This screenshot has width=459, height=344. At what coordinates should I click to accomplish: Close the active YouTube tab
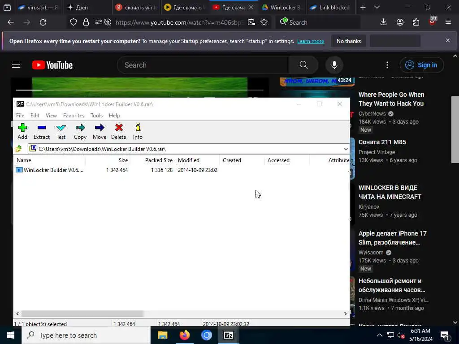coord(251,8)
